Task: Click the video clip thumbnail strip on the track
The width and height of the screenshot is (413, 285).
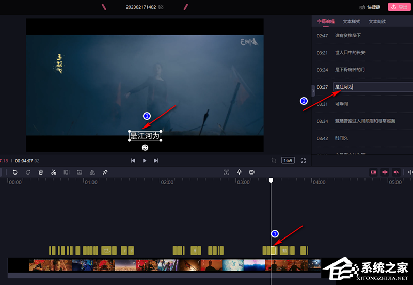Action: [x=164, y=265]
